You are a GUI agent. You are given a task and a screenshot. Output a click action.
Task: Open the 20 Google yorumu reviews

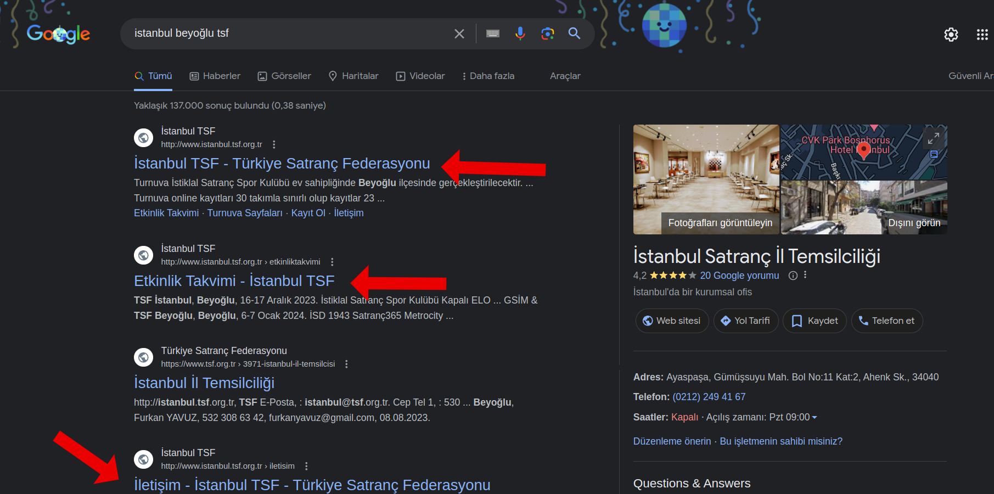[x=739, y=276]
